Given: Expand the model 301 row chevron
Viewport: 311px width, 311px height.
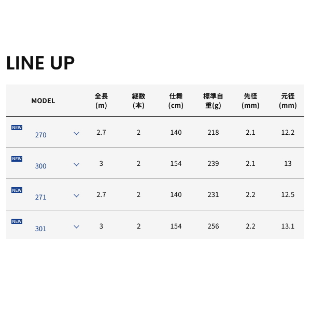Looking at the screenshot, I should tap(76, 227).
